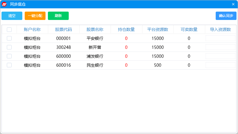
Task: Click the green 刷新 button
Action: point(58,16)
